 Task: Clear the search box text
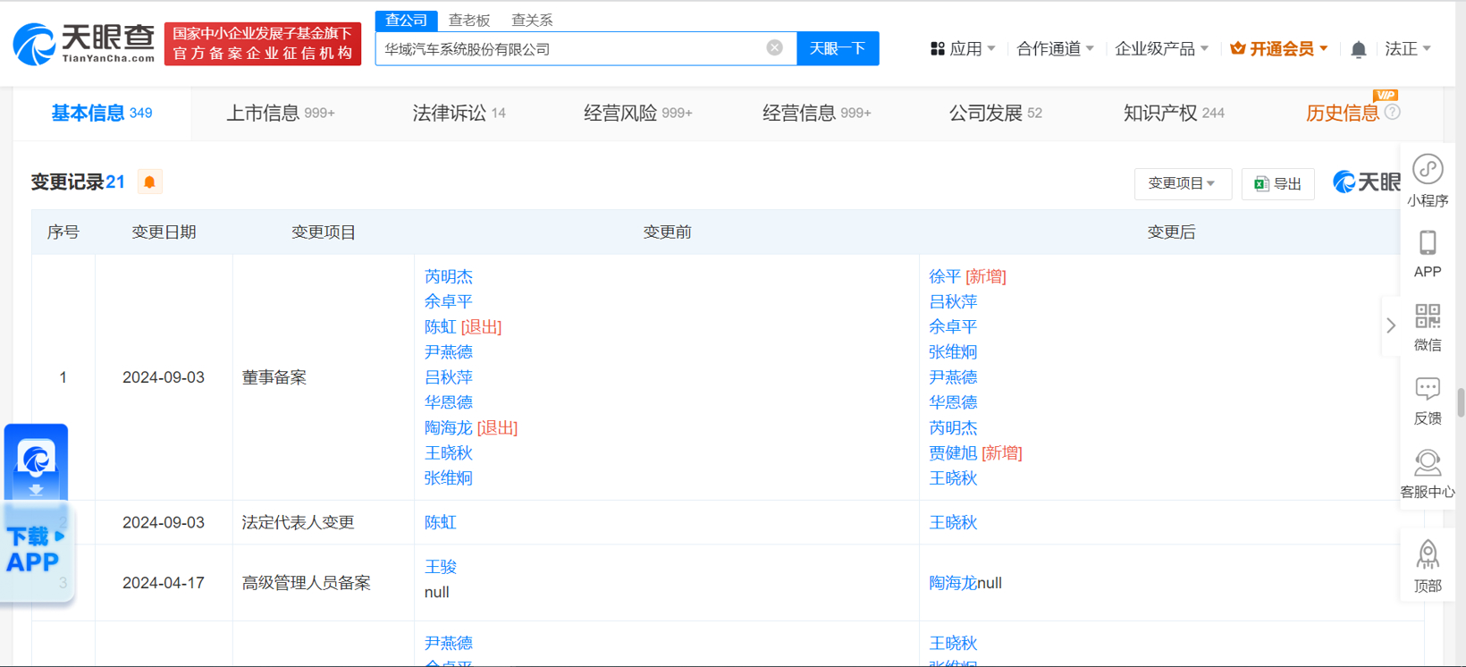pyautogui.click(x=774, y=48)
